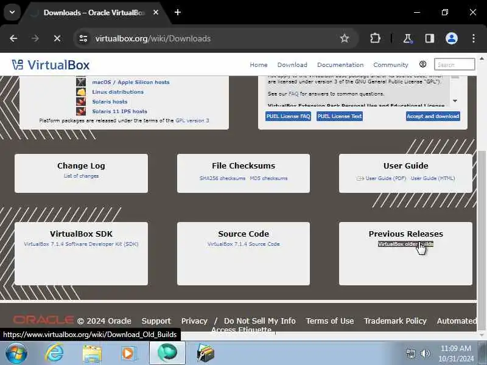The height and width of the screenshot is (365, 487).
Task: Open the Community menu item
Action: click(391, 64)
